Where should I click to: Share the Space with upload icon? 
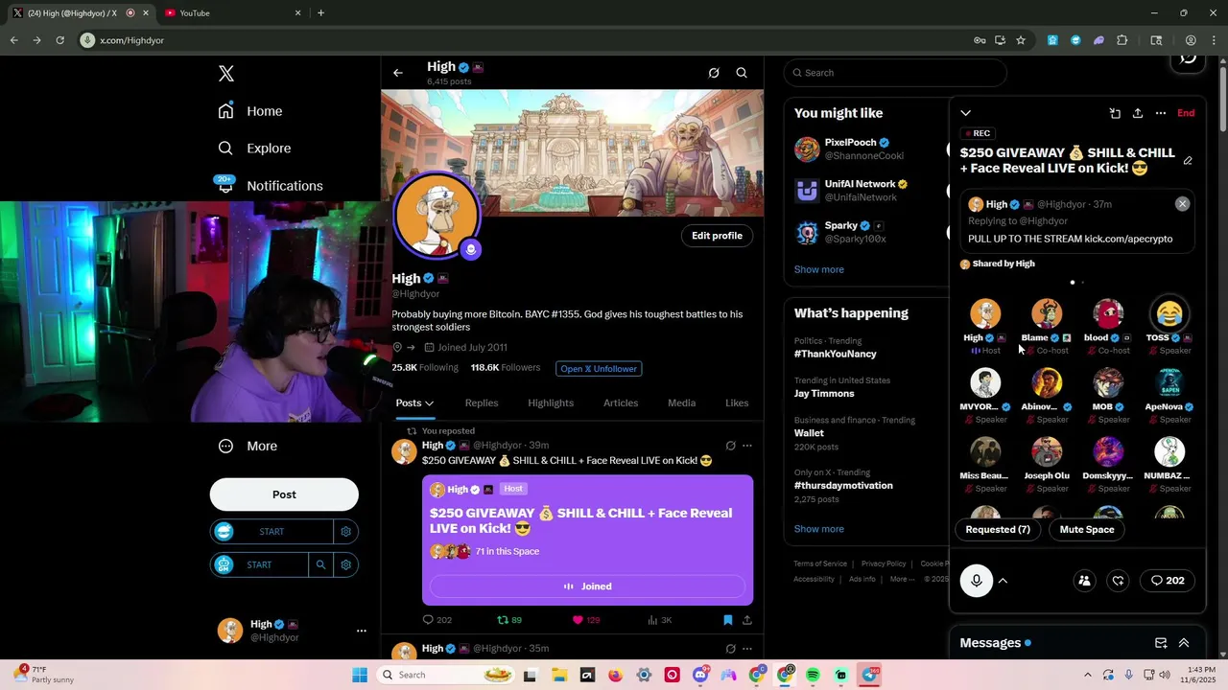[x=1138, y=113]
